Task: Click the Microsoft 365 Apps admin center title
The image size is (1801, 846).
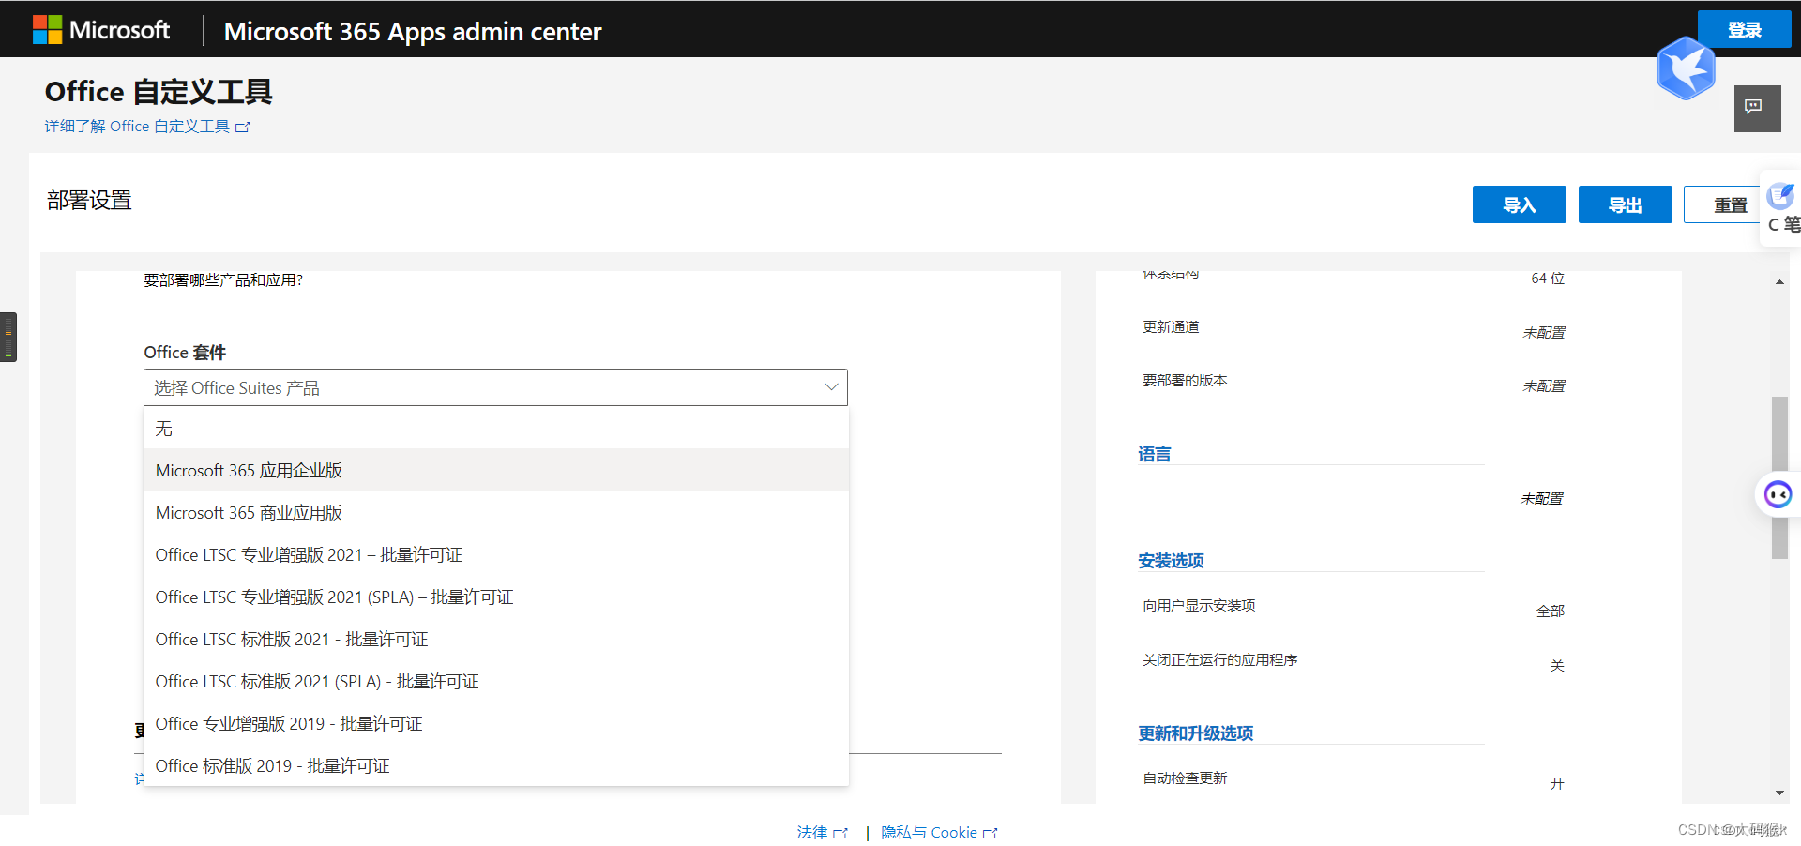Action: click(413, 31)
